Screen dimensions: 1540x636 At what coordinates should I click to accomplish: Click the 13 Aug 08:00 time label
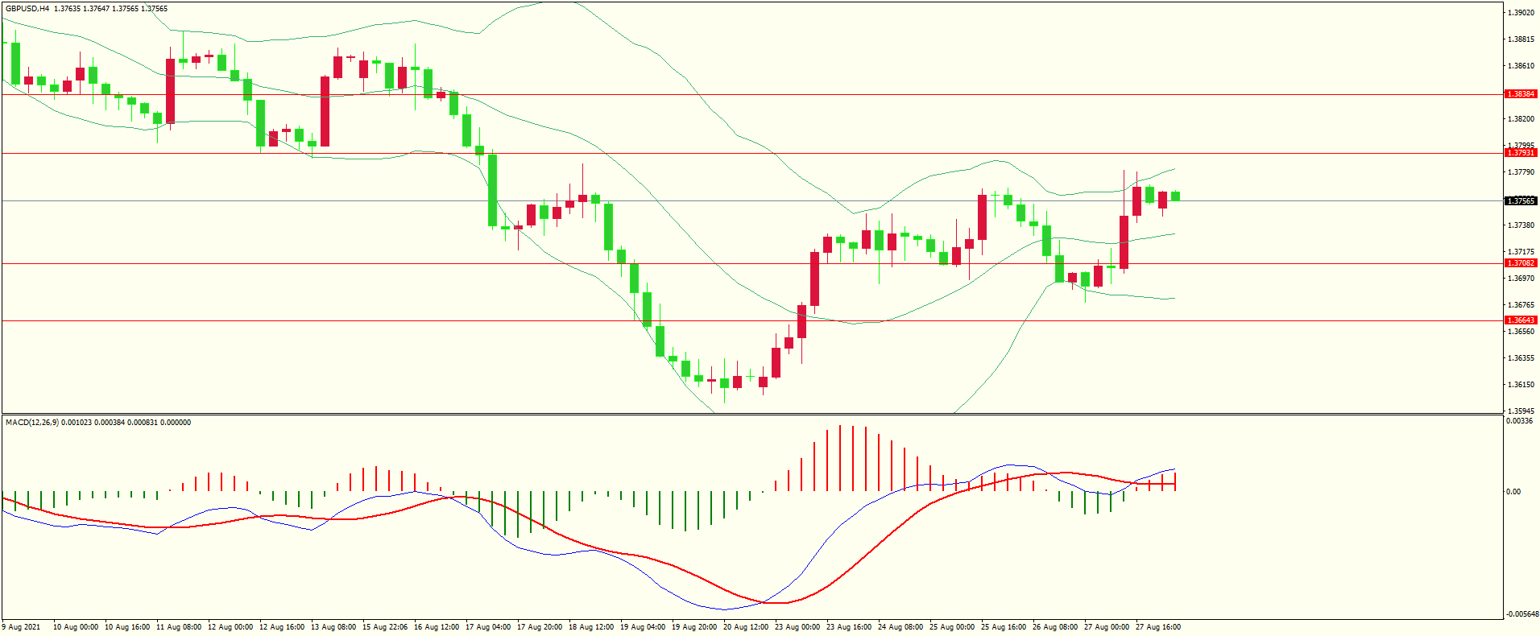(333, 627)
